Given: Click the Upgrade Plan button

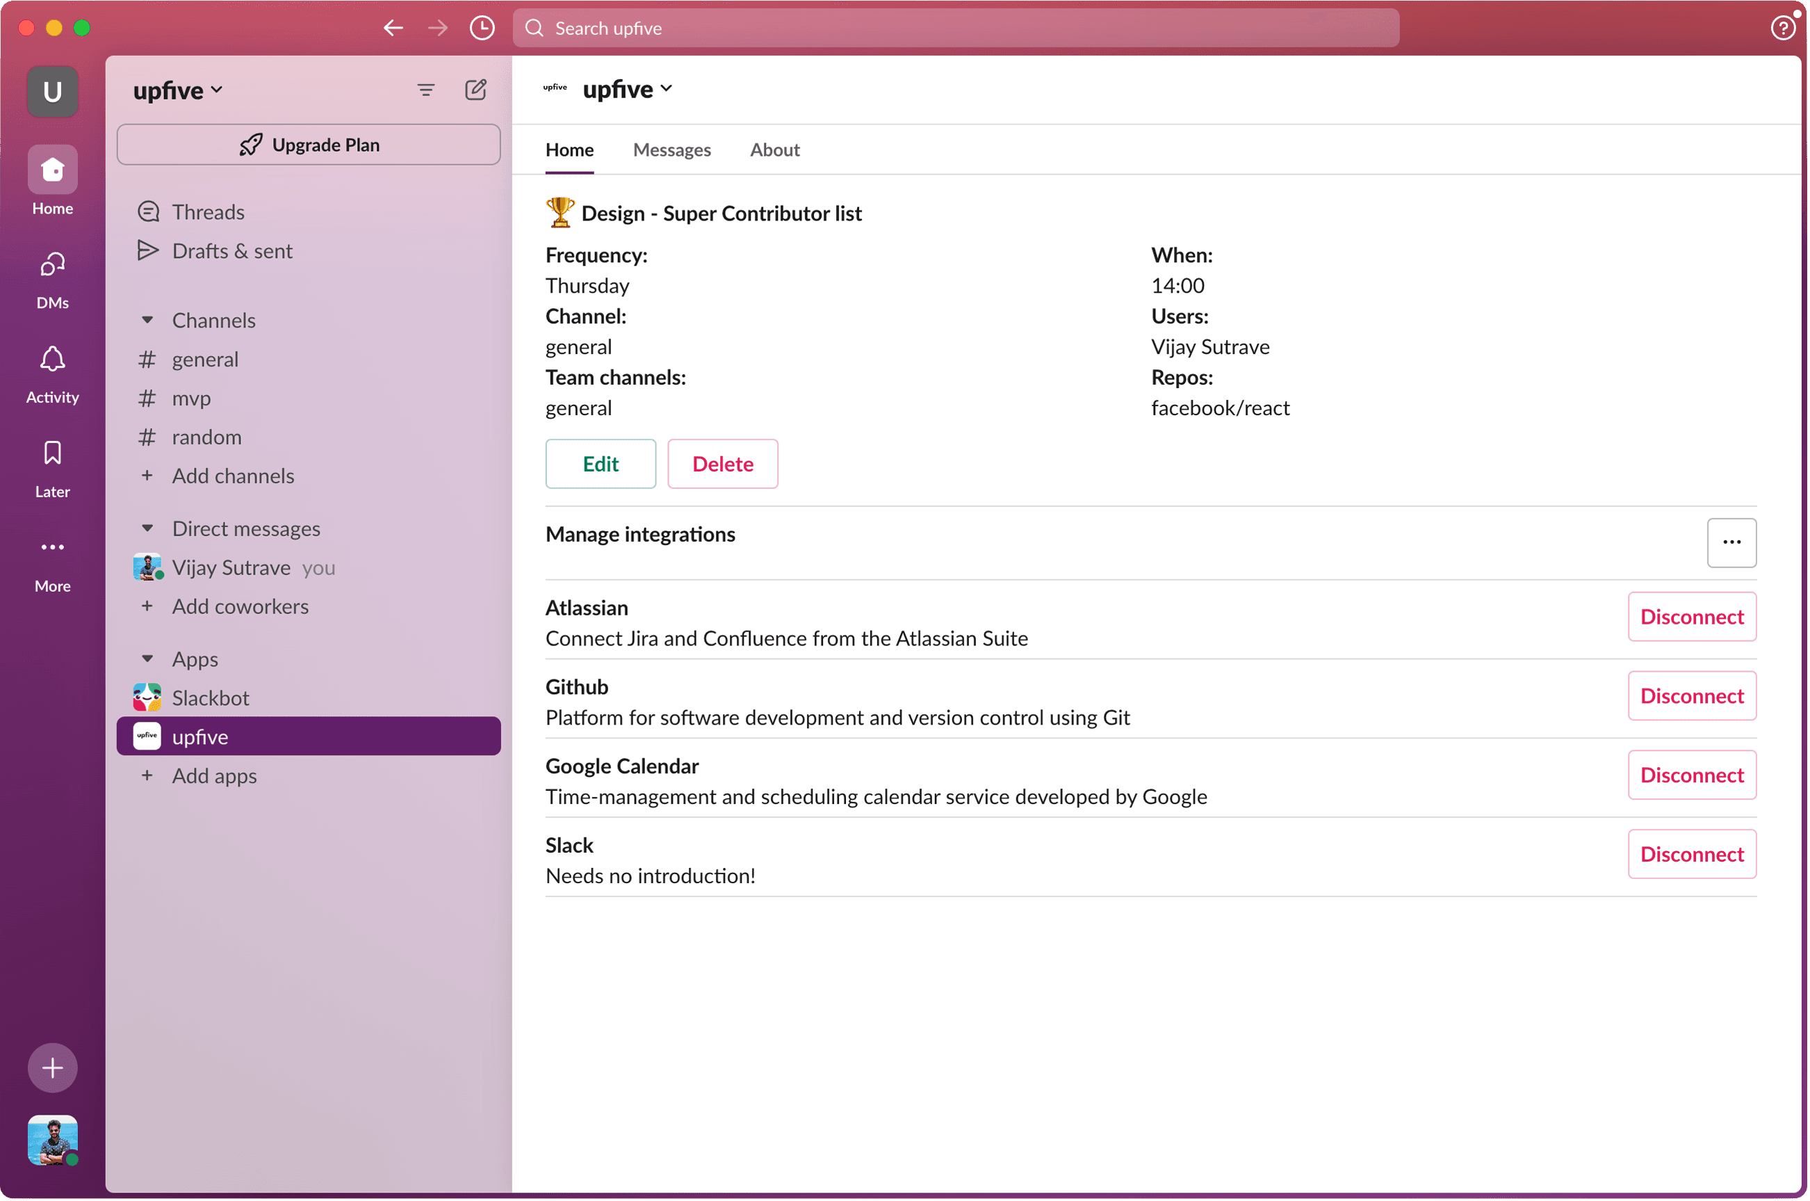Looking at the screenshot, I should [309, 145].
